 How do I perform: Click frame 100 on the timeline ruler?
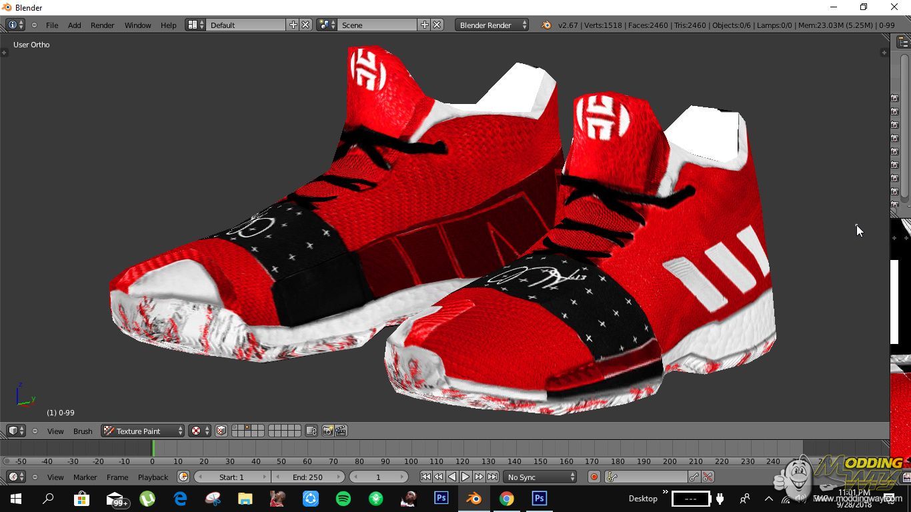click(411, 461)
